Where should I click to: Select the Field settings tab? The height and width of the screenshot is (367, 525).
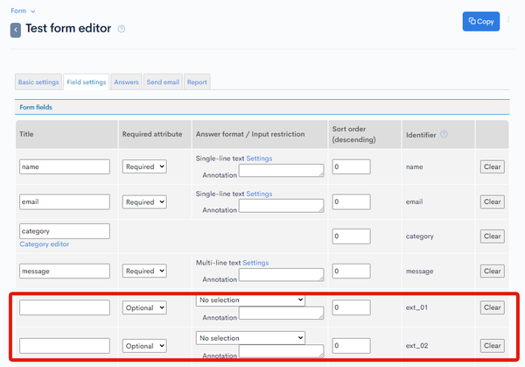coord(87,82)
